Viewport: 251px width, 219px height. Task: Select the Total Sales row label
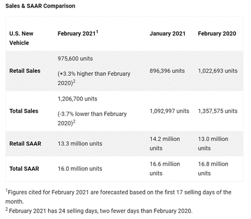coord(24,111)
